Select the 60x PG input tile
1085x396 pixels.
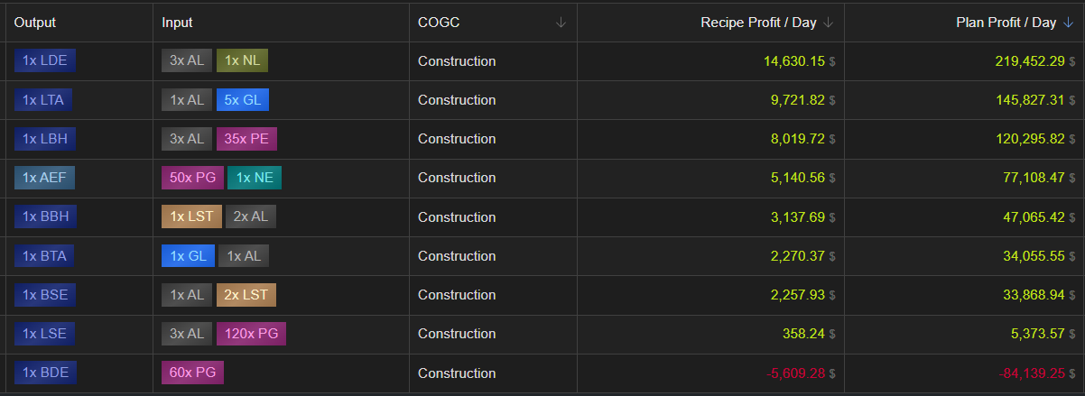[193, 373]
